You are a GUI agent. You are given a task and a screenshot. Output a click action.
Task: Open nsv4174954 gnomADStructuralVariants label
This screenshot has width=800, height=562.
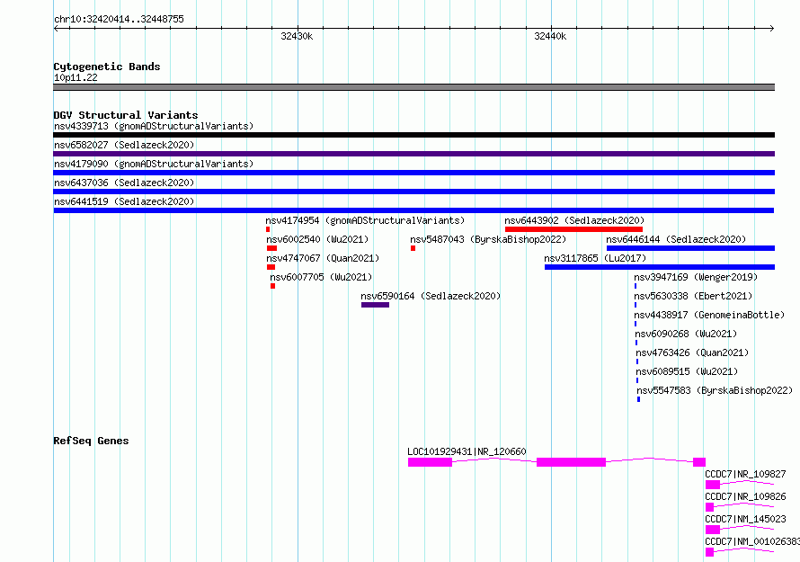click(x=365, y=220)
